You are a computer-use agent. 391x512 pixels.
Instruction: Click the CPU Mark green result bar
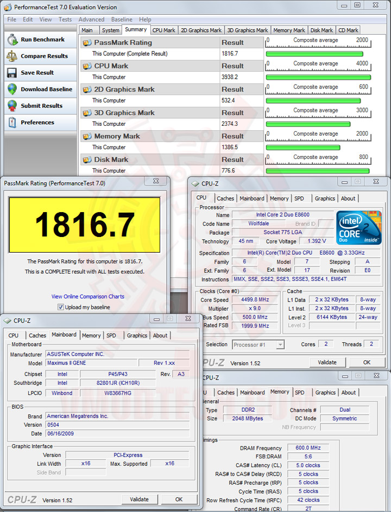pyautogui.click(x=318, y=78)
